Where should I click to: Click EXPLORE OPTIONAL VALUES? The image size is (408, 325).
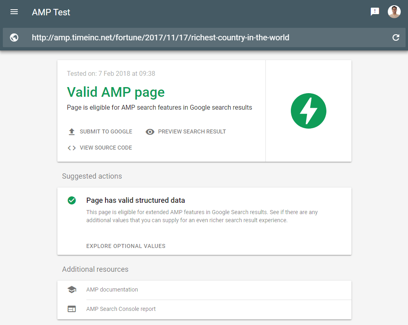126,246
